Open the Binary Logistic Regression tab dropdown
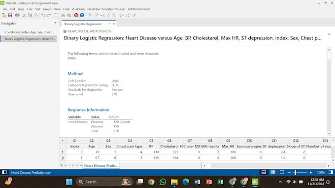Image resolution: width=335 pixels, height=188 pixels. pos(109,24)
